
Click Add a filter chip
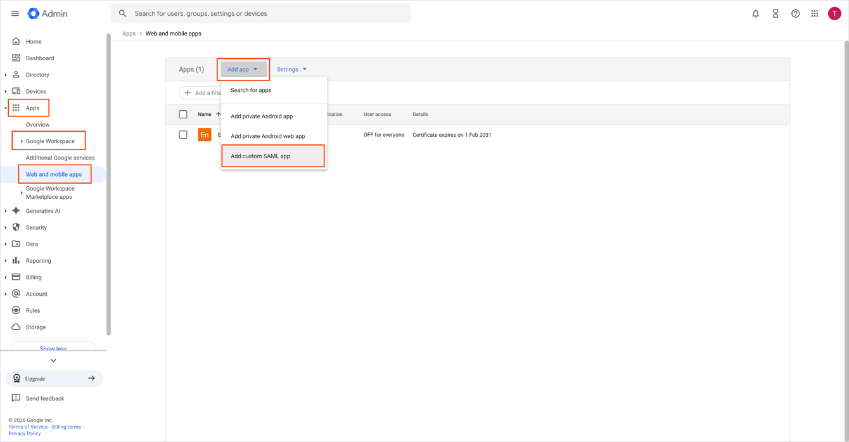201,93
